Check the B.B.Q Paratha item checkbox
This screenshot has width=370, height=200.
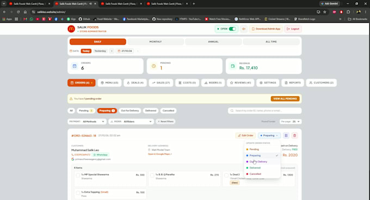(x=152, y=175)
